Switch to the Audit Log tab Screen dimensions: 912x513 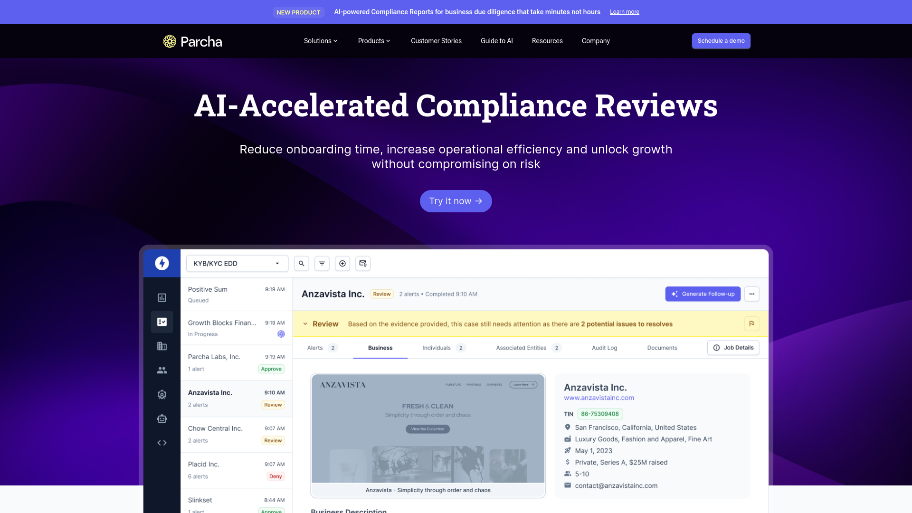pos(604,348)
